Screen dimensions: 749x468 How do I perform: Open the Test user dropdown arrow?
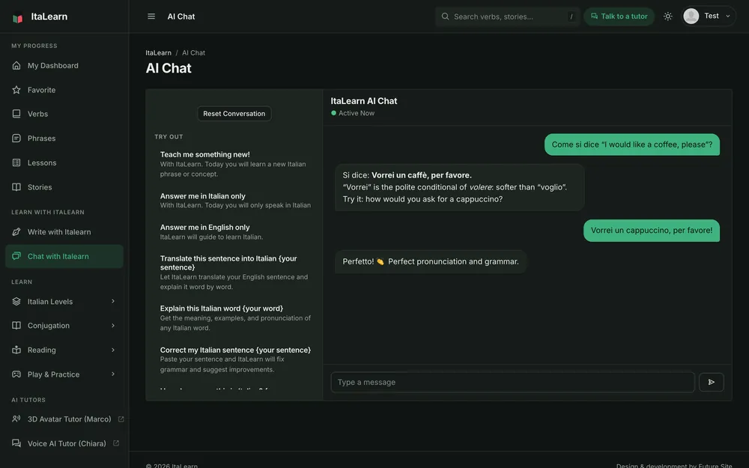tap(728, 16)
